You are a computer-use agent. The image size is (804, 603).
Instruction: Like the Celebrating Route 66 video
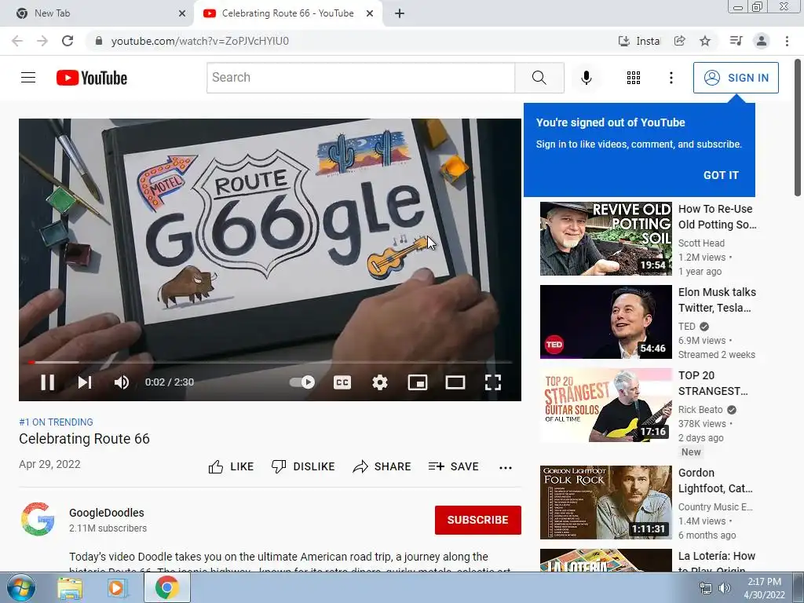pos(231,466)
